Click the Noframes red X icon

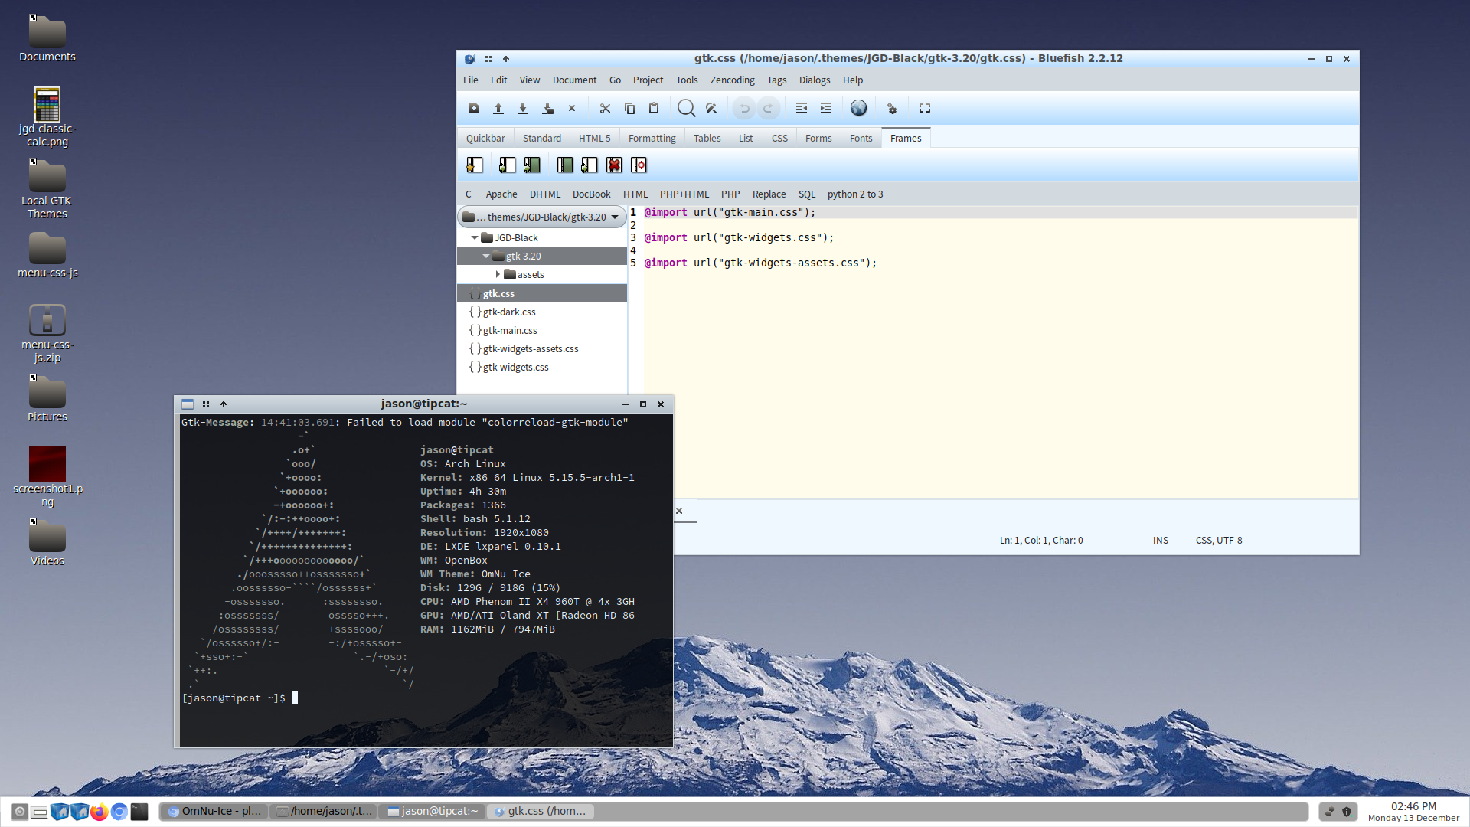[x=614, y=165]
